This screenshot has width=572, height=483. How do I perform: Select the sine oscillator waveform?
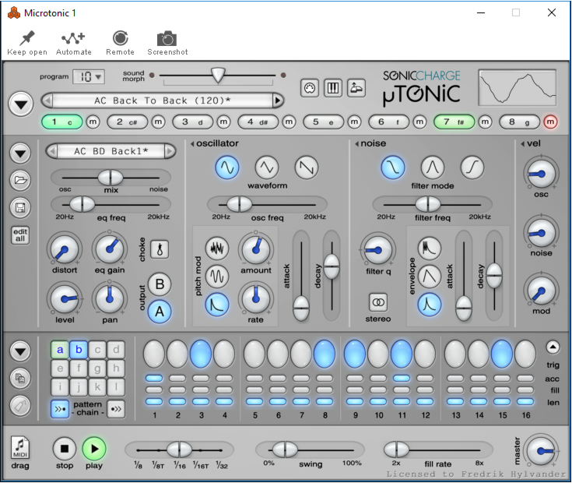point(227,167)
